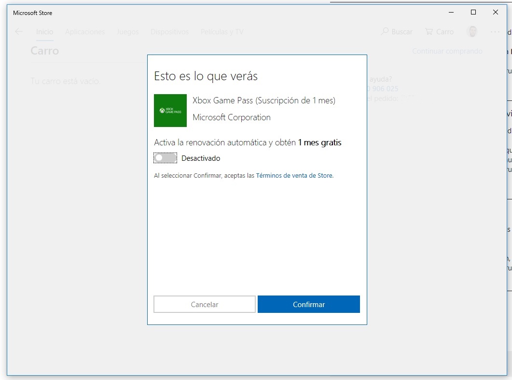Click the Xbox Game Pass subscription title
This screenshot has width=512, height=380.
click(x=263, y=100)
